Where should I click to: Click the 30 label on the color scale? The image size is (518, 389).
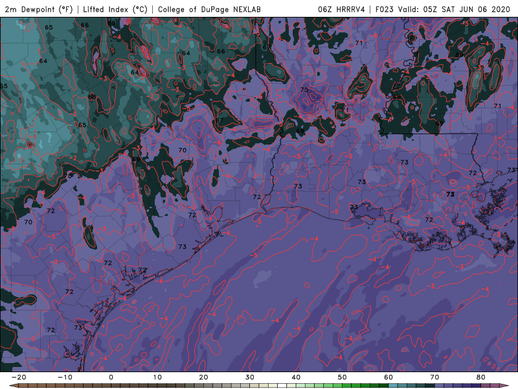coord(250,377)
